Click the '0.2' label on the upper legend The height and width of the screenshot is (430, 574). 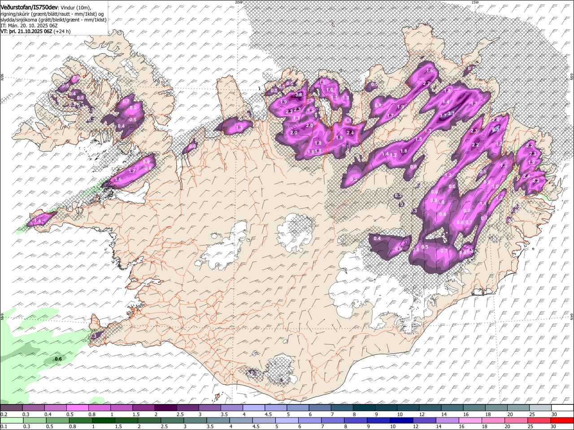point(4,414)
